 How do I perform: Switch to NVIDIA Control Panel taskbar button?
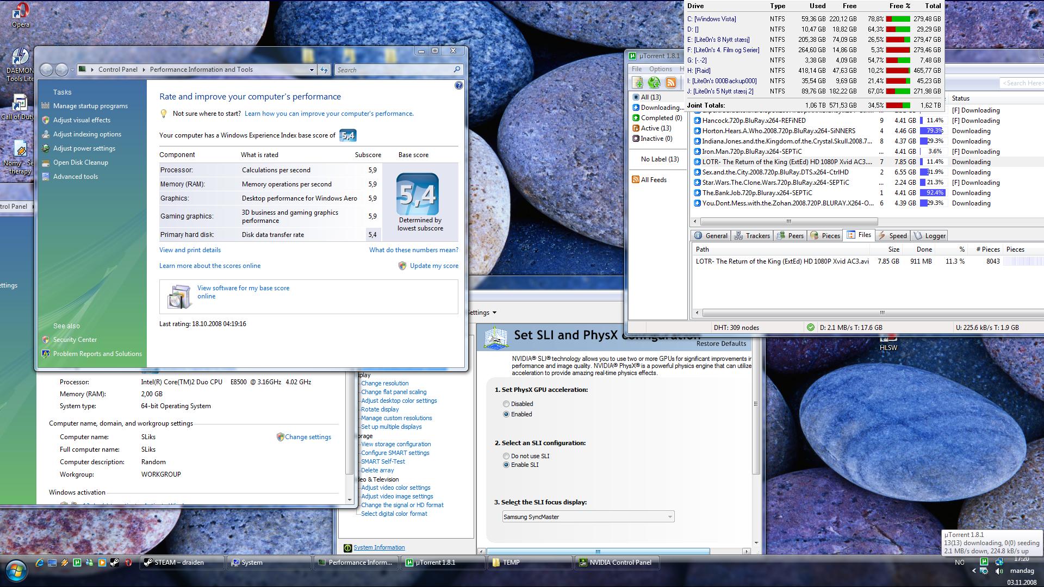617,563
